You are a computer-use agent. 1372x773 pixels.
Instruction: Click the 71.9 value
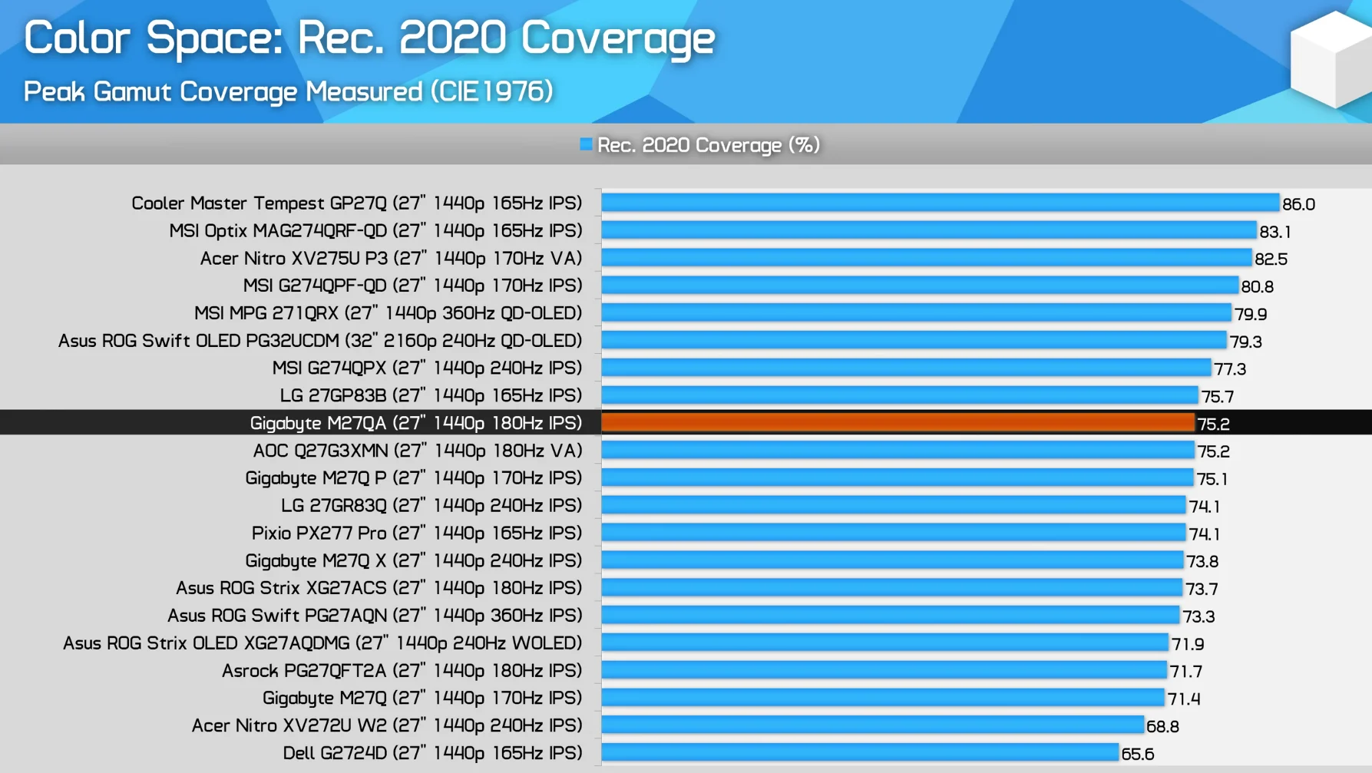click(x=1188, y=644)
